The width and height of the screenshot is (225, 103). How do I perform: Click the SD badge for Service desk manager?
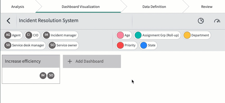[8, 45]
